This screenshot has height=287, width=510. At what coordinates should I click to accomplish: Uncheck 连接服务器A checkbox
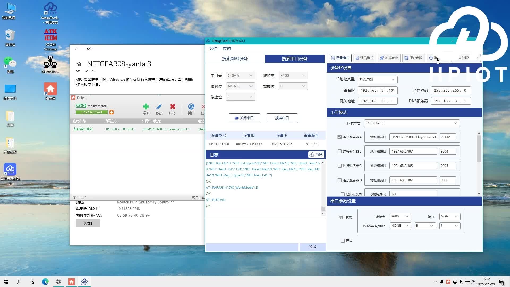click(x=339, y=137)
